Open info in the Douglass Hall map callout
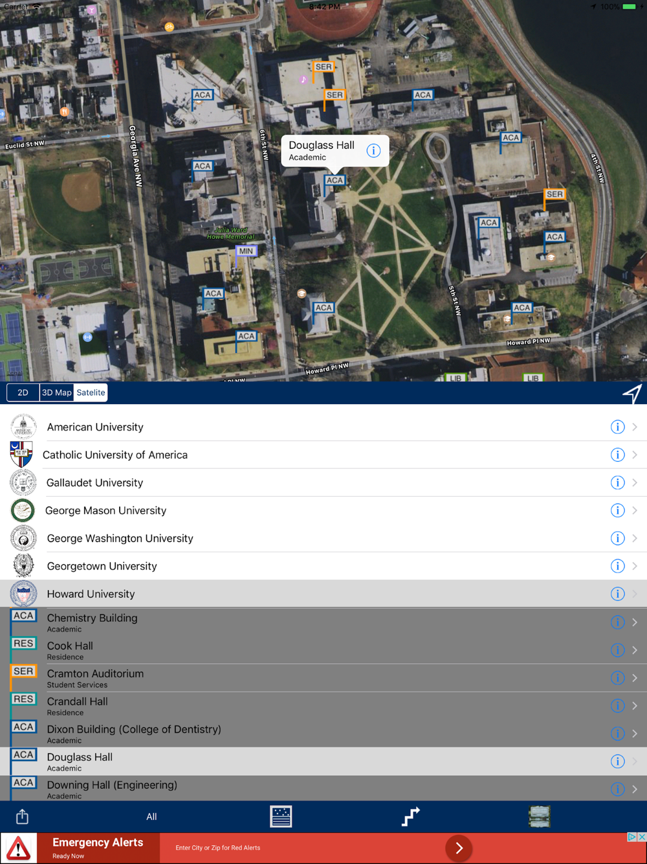The image size is (647, 864). [373, 150]
